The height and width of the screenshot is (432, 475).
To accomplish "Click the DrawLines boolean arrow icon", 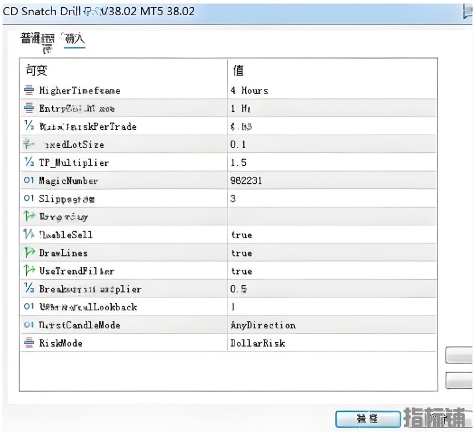I will pos(29,253).
